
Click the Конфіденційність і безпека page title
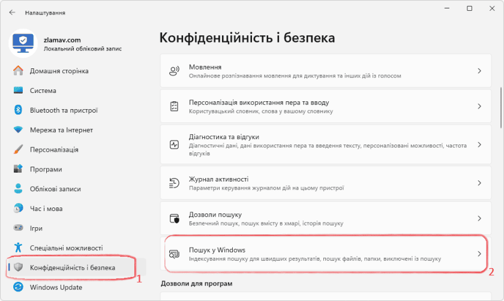(247, 38)
